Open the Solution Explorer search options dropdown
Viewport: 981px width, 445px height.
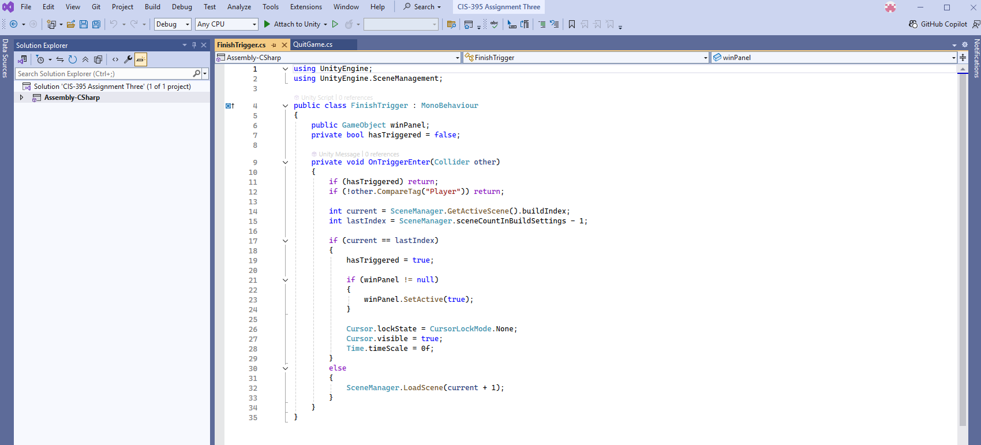click(x=205, y=74)
